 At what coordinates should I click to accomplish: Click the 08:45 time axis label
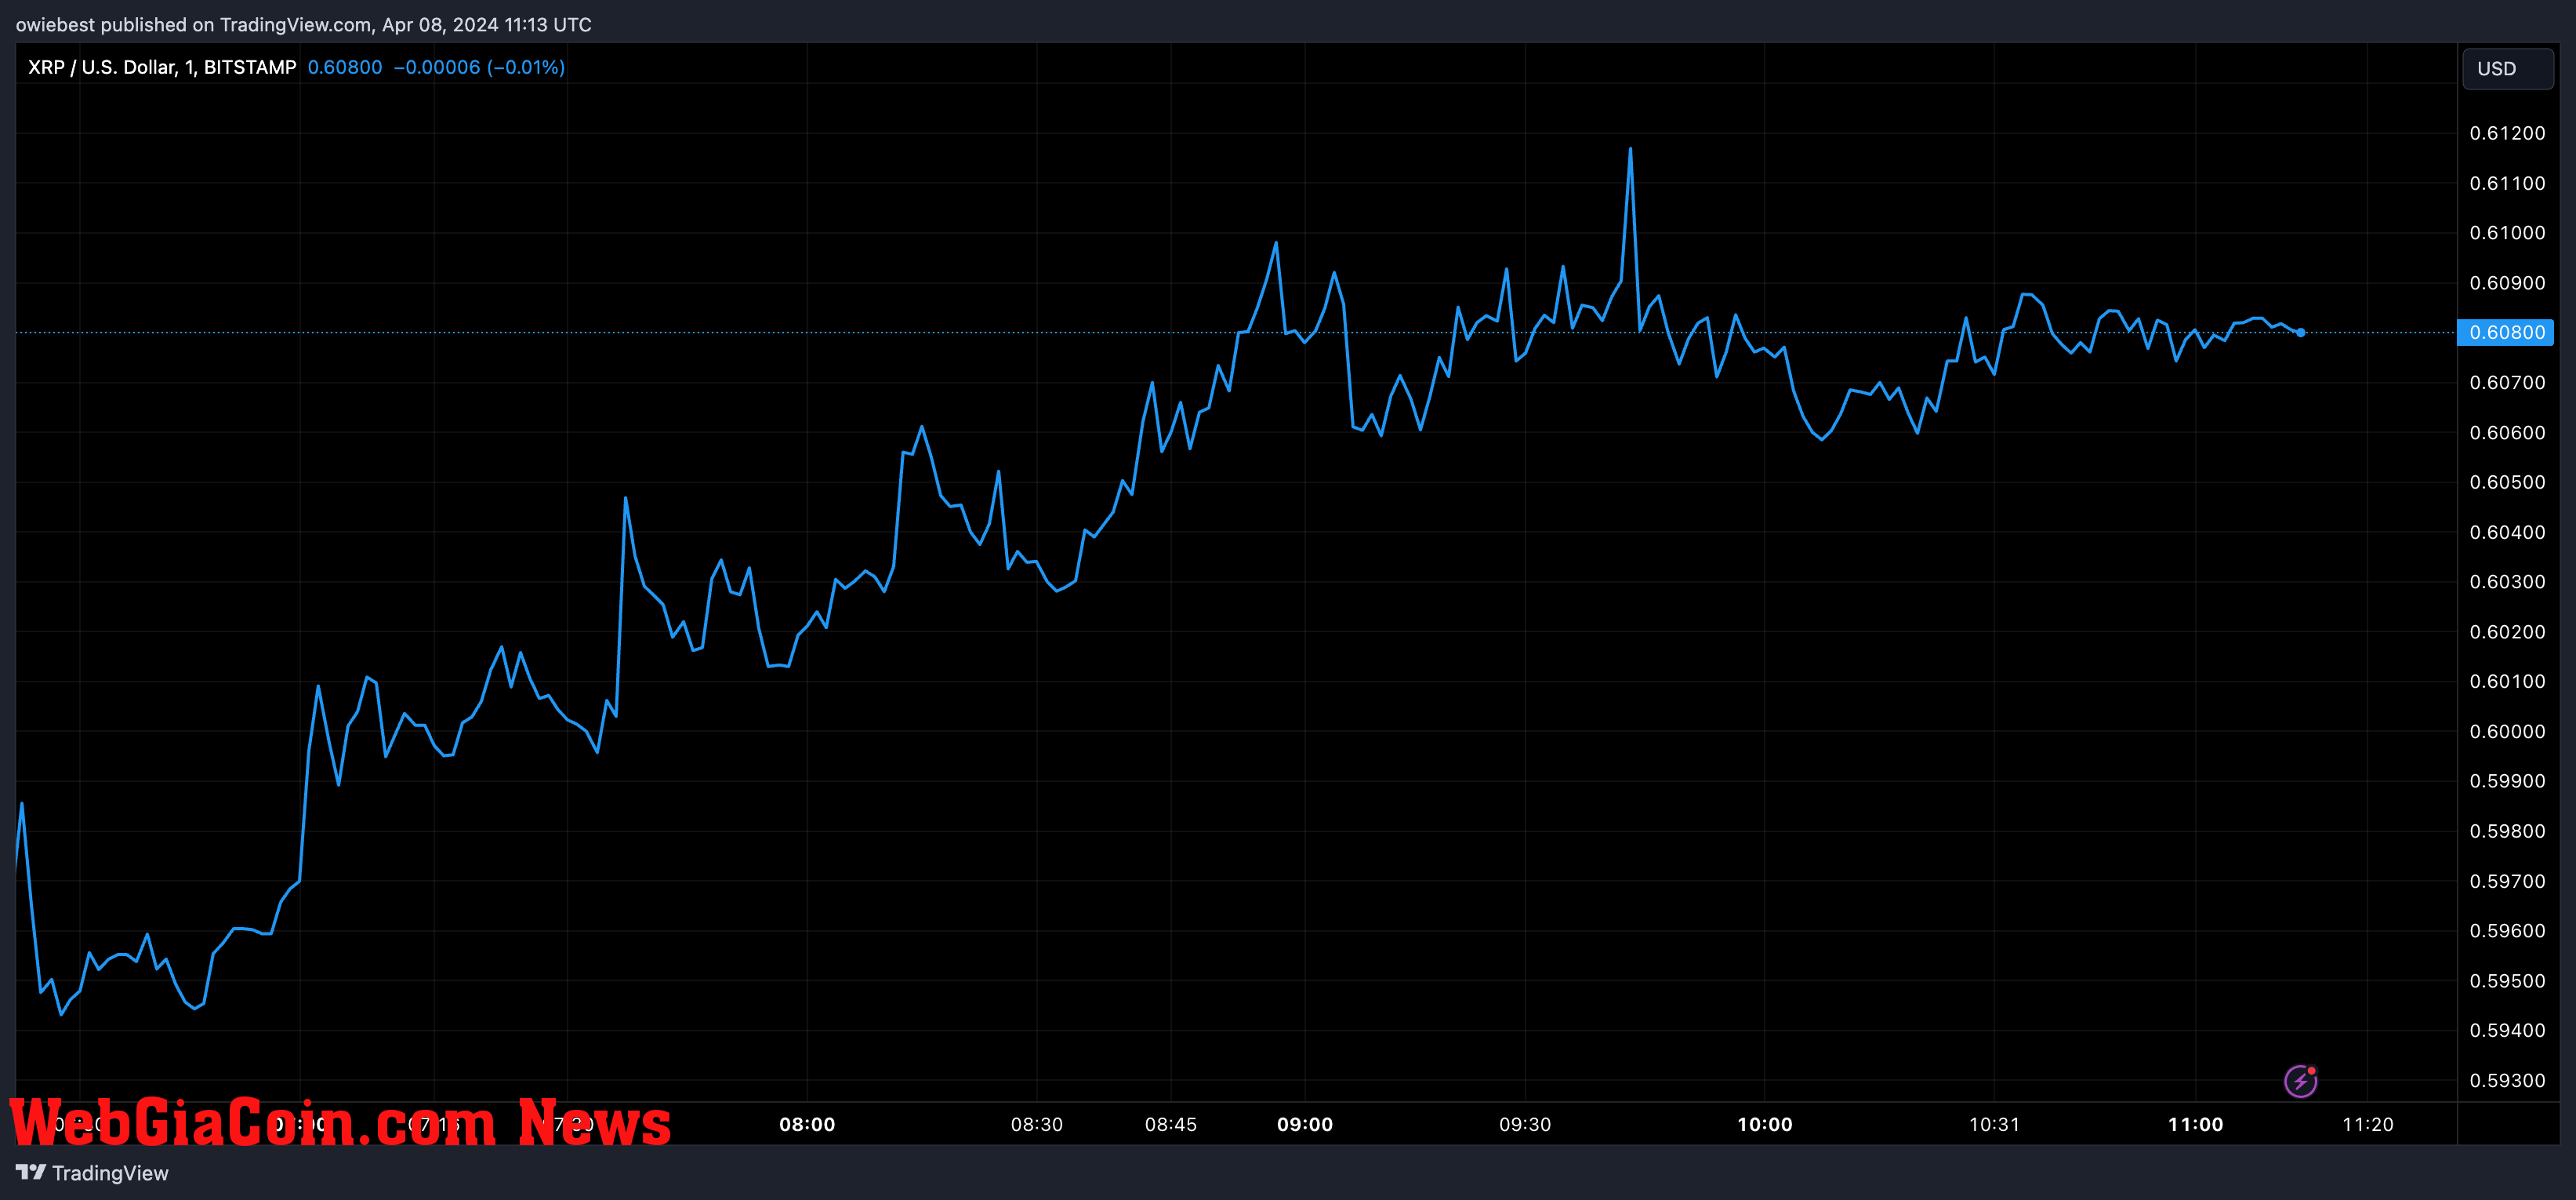(x=1171, y=1125)
